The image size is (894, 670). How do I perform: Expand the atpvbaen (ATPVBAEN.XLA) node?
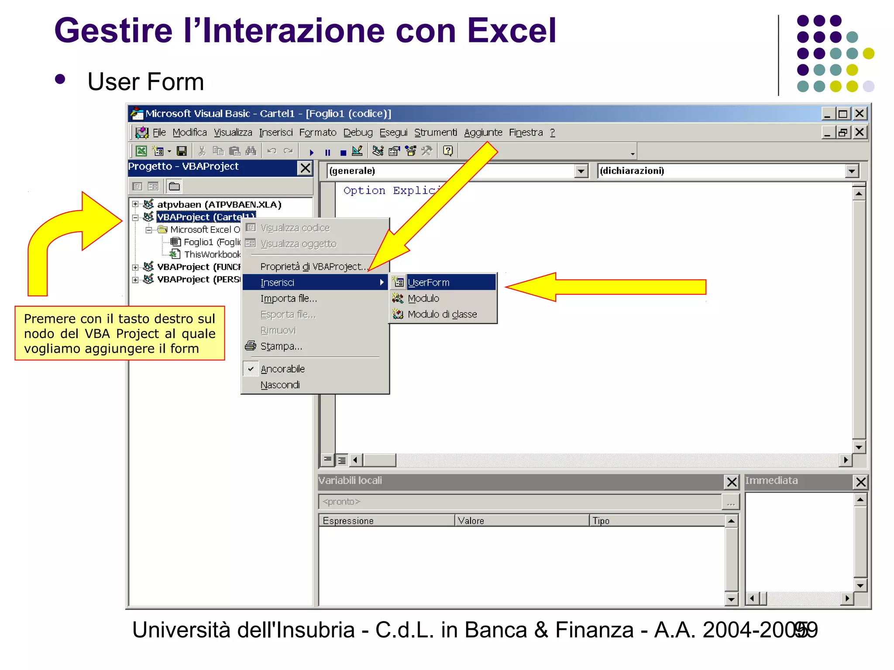(135, 204)
